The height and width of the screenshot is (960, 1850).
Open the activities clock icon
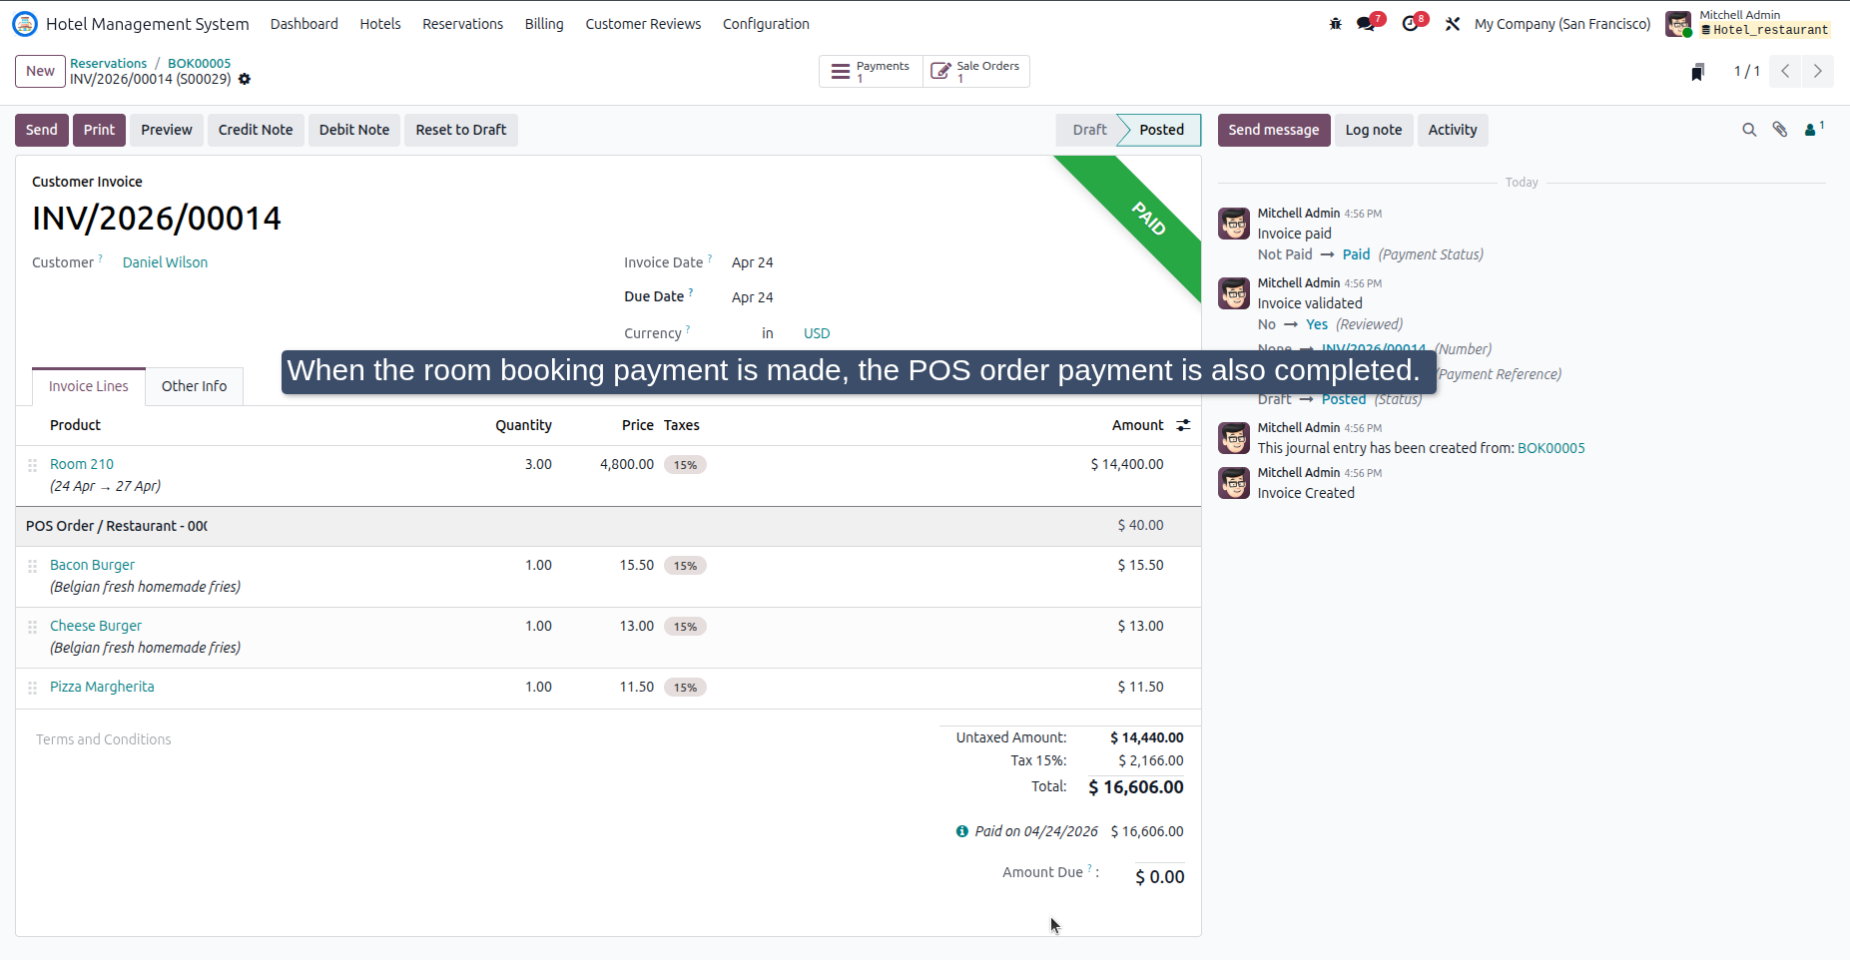coord(1410,24)
